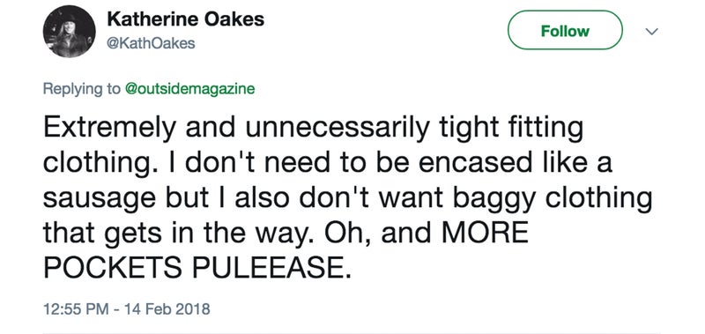Click the 'Replying to' label text
The width and height of the screenshot is (705, 334).
pos(82,89)
